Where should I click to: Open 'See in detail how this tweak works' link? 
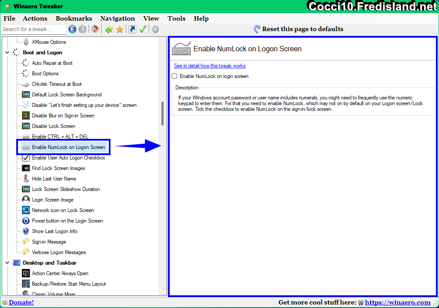point(210,66)
